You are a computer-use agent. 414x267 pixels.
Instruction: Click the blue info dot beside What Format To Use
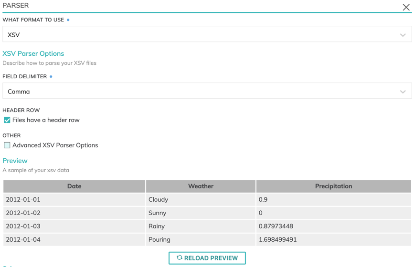tap(68, 20)
